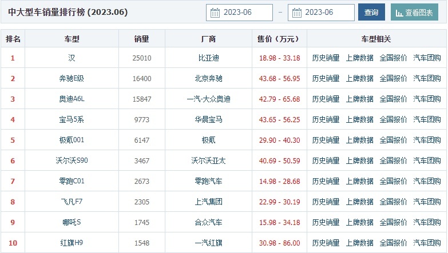448x253 pixels.
Task: Click manufacturer 沃尔沃亚太
Action: (x=209, y=160)
